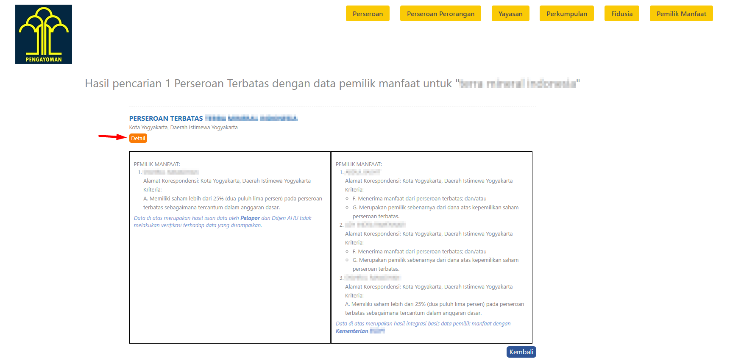Open the Perkumpulan page
The image size is (730, 364).
(x=566, y=14)
